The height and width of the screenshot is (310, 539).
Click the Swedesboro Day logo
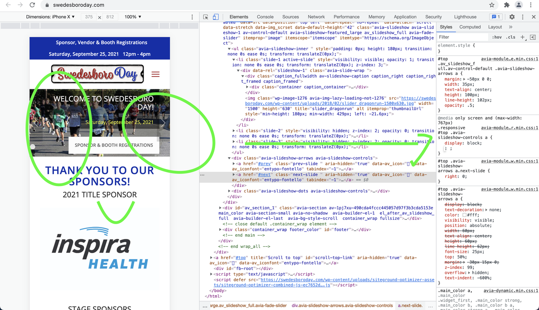[97, 74]
